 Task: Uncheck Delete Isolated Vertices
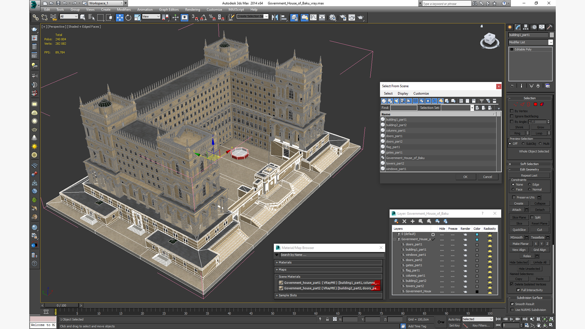512,284
